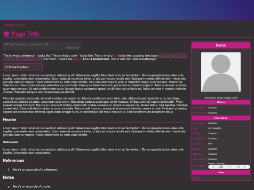The width and height of the screenshot is (254, 190).
Task: Click the 'Links' infobox section header
Action: [221, 172]
